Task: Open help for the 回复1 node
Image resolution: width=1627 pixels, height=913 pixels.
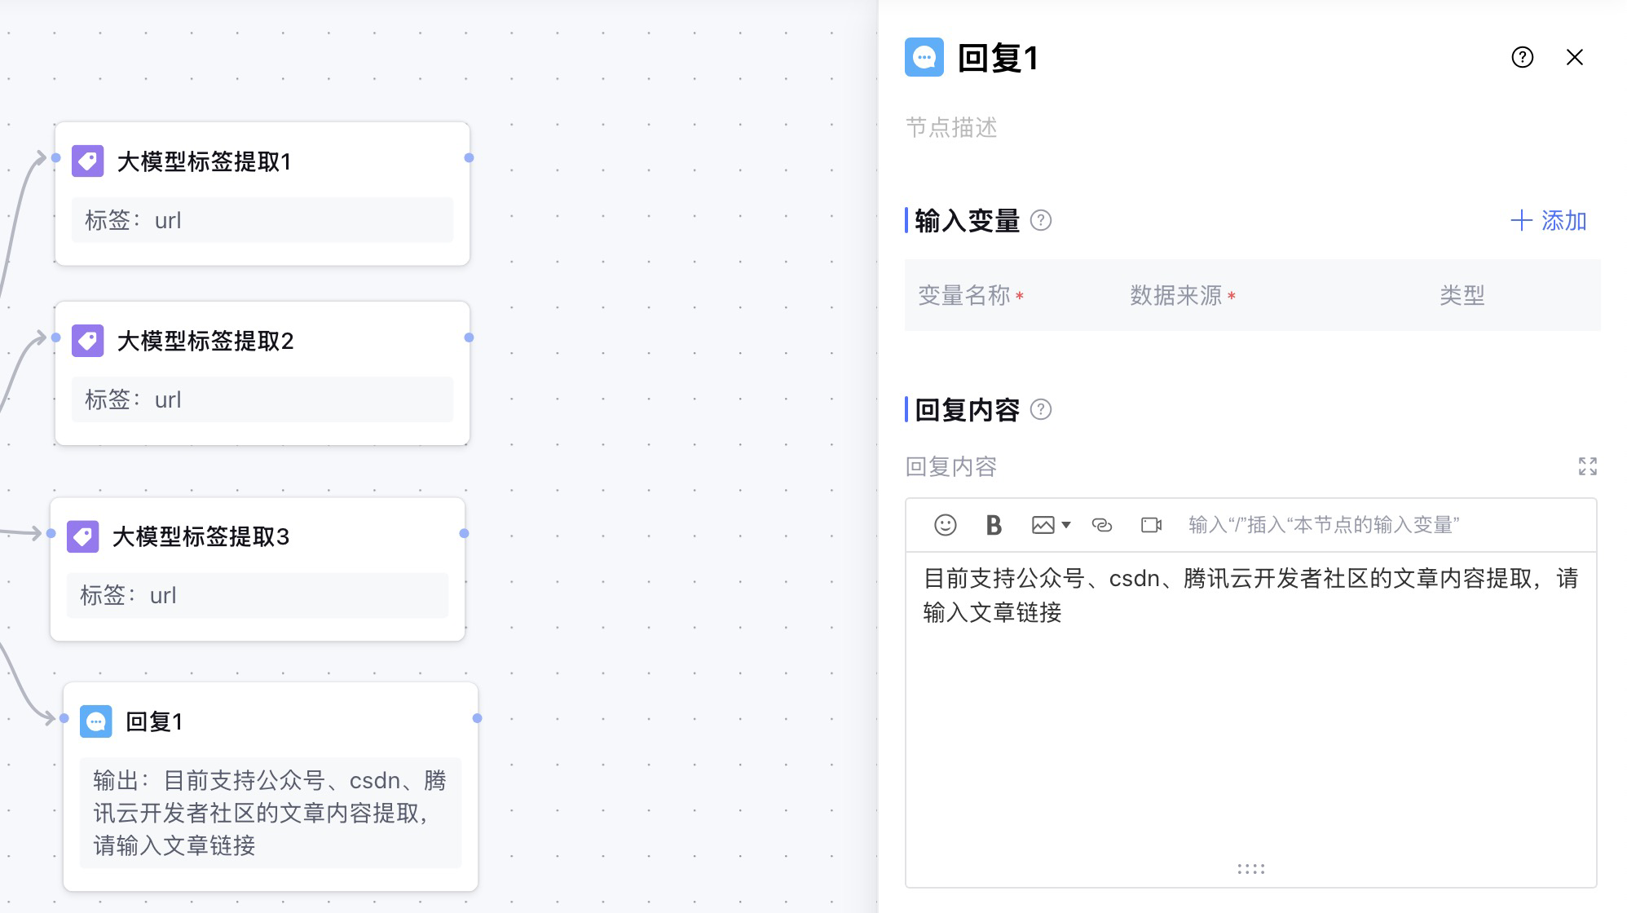Action: pyautogui.click(x=1522, y=57)
